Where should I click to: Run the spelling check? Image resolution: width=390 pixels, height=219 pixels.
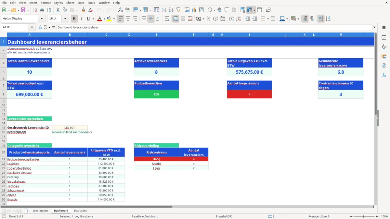pos(127,10)
